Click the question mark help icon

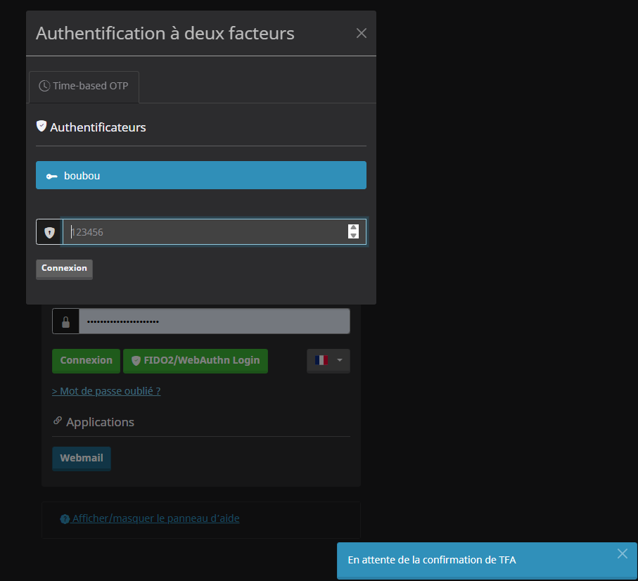tap(65, 519)
